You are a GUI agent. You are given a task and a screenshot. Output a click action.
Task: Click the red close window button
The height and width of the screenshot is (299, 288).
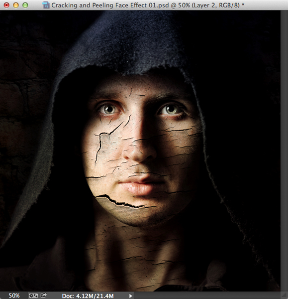click(x=6, y=5)
